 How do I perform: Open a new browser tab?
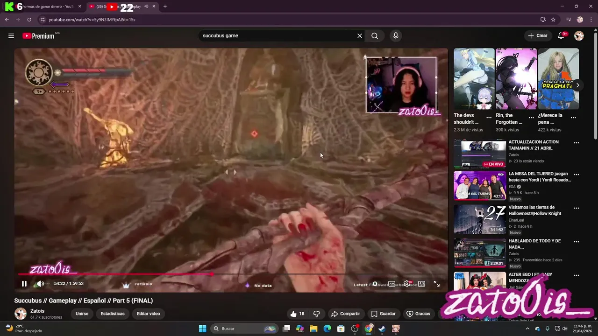[x=165, y=7]
